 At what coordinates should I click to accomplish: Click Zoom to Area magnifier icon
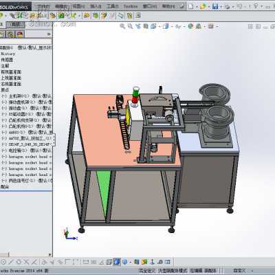[x=130, y=26]
